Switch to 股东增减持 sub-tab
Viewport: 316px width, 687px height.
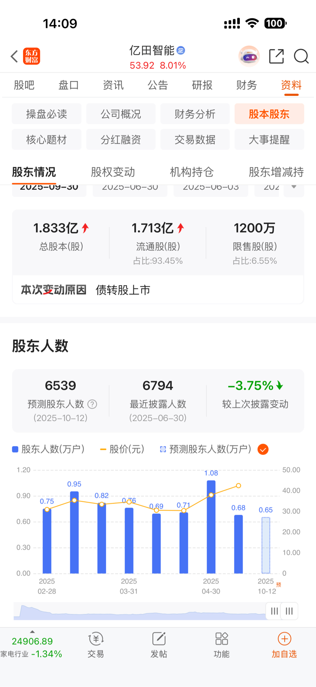tap(276, 172)
